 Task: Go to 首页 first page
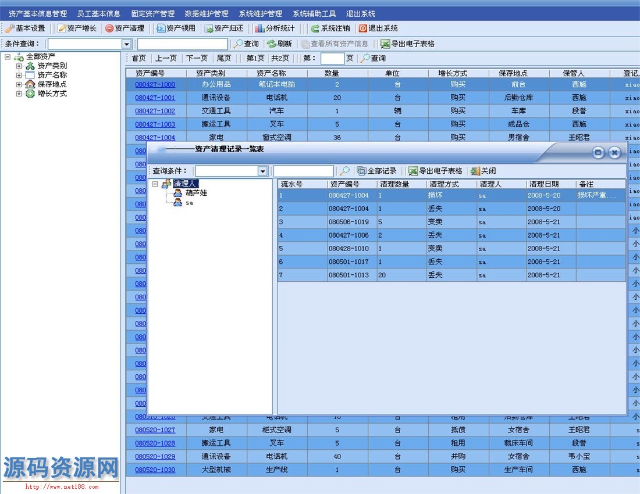click(138, 58)
